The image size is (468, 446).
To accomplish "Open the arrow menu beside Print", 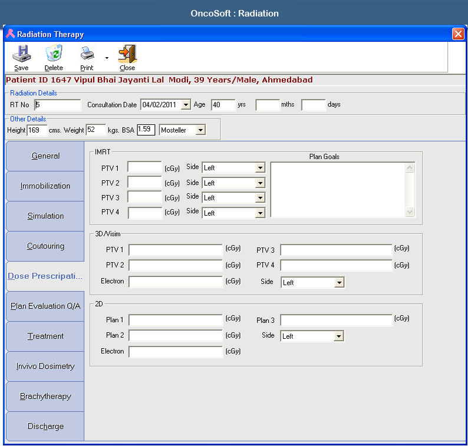I will click(x=107, y=58).
